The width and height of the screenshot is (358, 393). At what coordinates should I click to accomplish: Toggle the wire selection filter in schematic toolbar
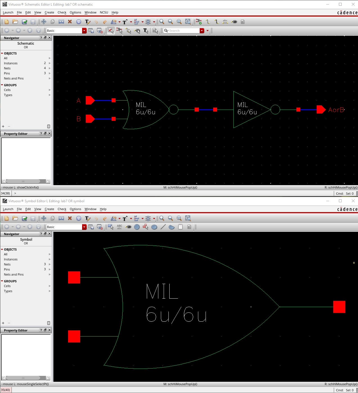tap(129, 31)
